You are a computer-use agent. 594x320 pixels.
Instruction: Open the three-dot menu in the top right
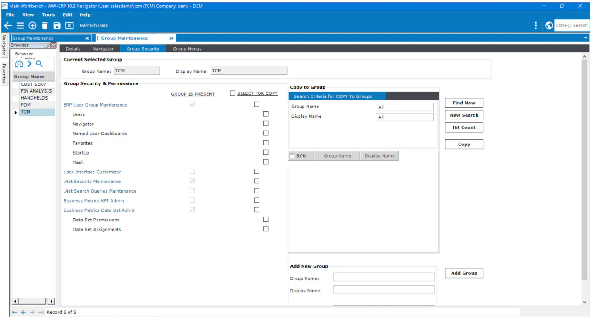[535, 25]
